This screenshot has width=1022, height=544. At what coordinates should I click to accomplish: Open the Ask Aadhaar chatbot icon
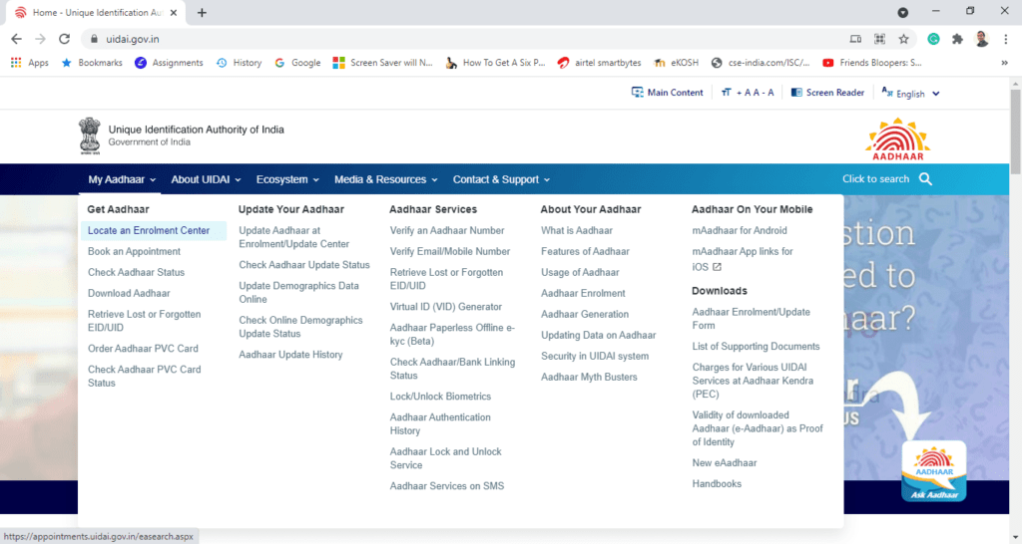coord(933,470)
